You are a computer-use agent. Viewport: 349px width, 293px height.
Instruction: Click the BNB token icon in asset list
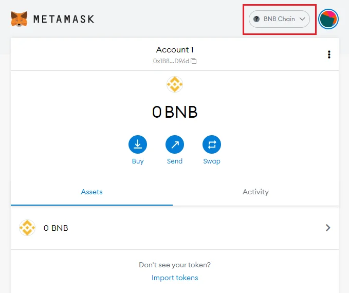pyautogui.click(x=27, y=228)
